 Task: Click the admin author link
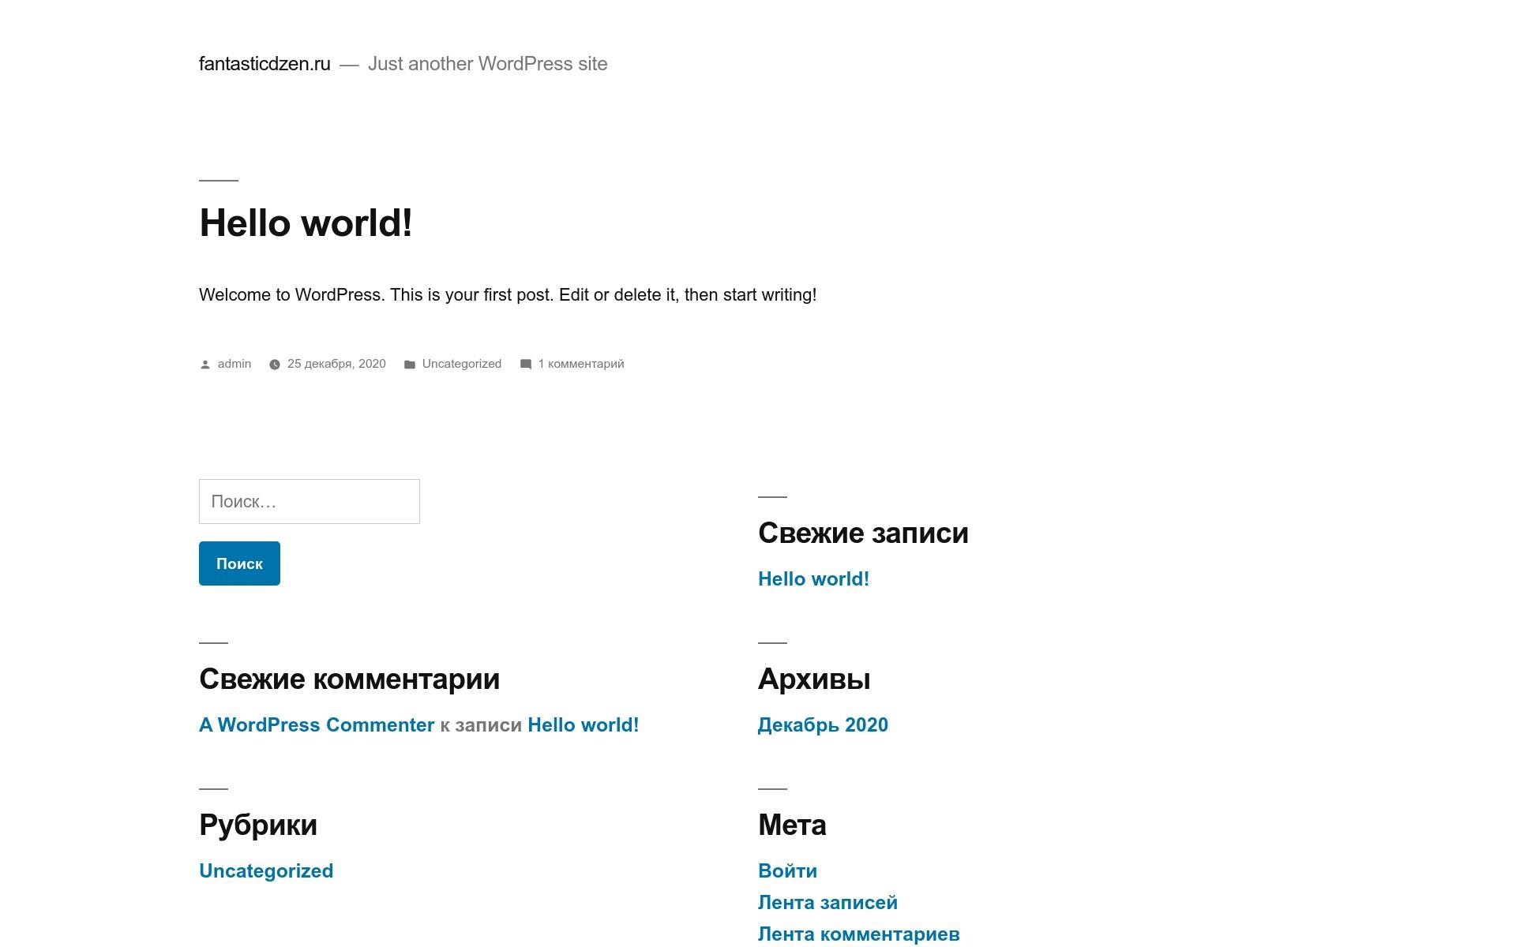click(x=235, y=364)
